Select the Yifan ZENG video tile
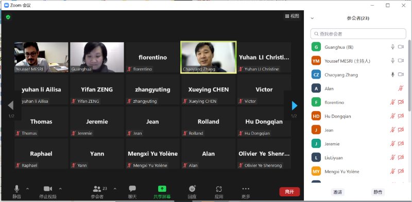Image resolution: width=412 pixels, height=202 pixels. (x=97, y=89)
